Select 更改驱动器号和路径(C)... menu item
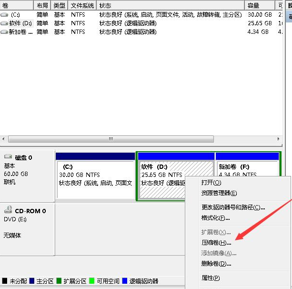The height and width of the screenshot is (289, 292). pos(233,207)
